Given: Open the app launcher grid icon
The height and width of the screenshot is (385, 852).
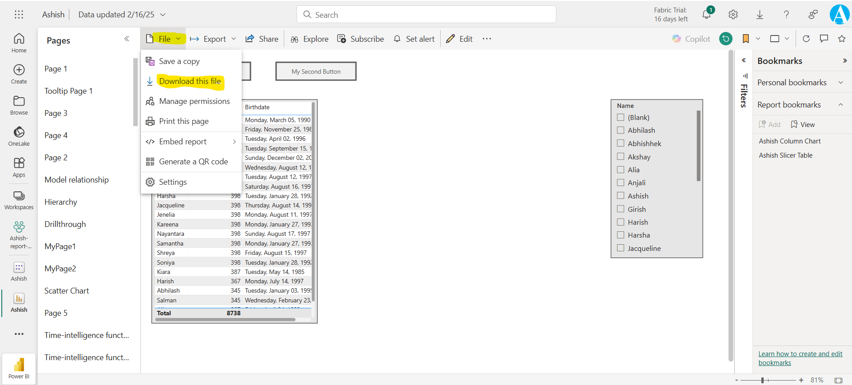Looking at the screenshot, I should click(x=19, y=15).
